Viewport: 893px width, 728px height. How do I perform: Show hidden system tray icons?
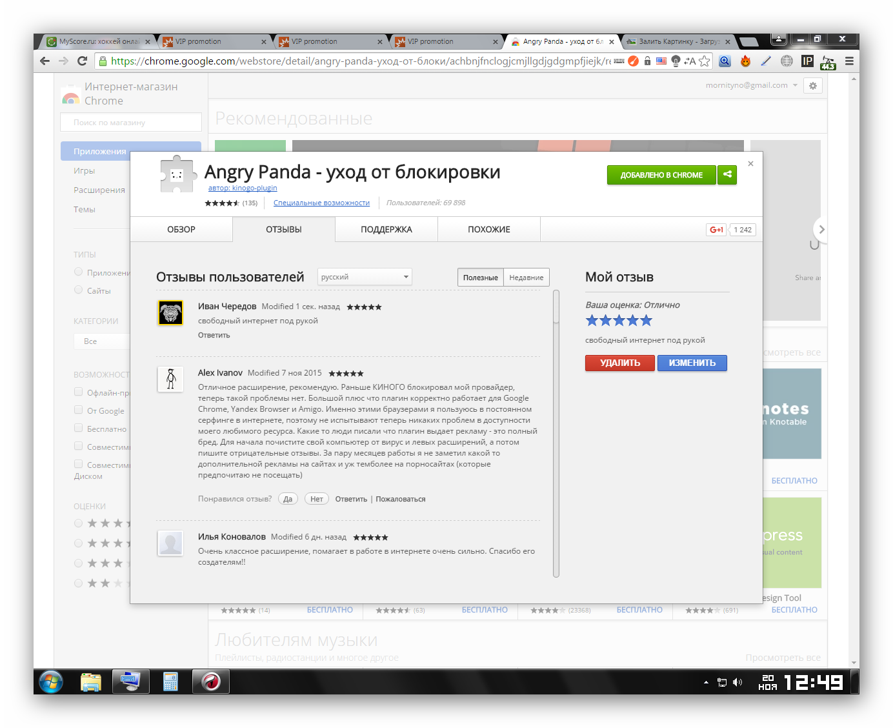(706, 682)
